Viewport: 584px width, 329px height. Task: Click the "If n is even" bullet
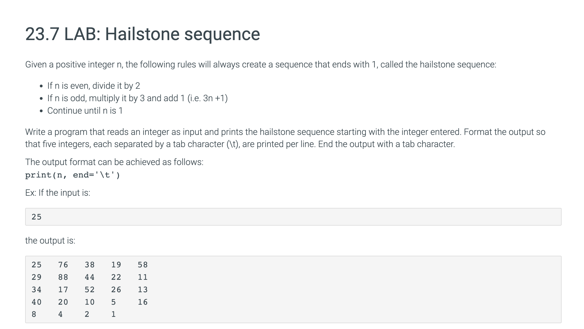(93, 86)
